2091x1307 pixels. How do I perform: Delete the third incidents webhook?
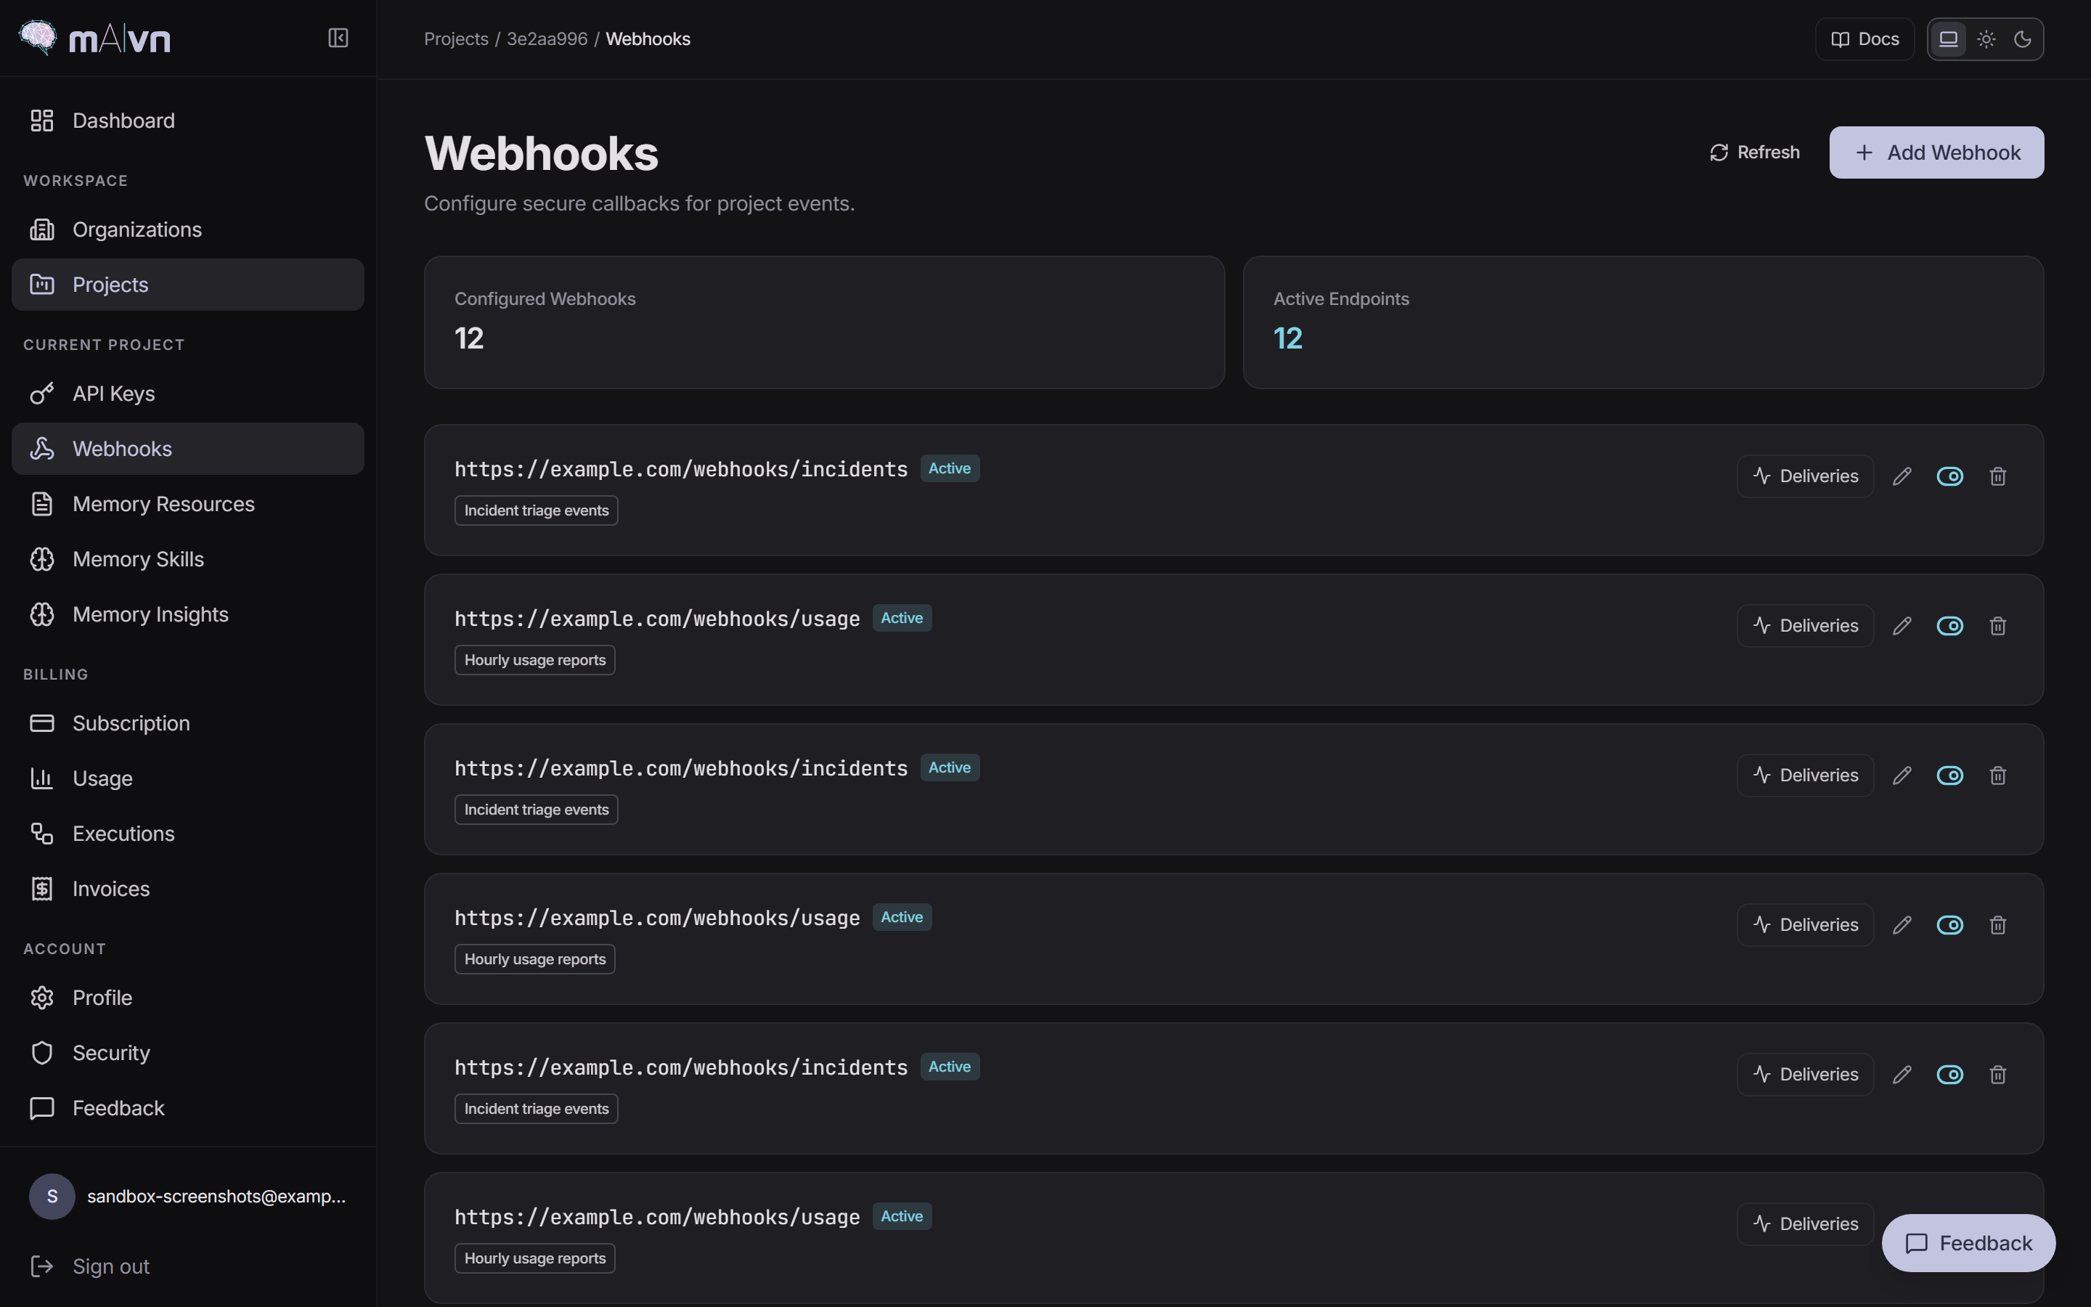(1997, 1075)
